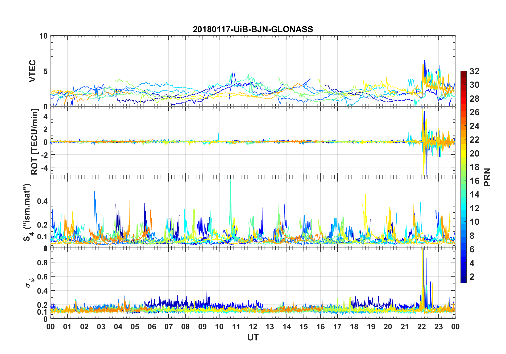The height and width of the screenshot is (354, 506).
Task: Click colorbar tick value 2
Action: 472,277
